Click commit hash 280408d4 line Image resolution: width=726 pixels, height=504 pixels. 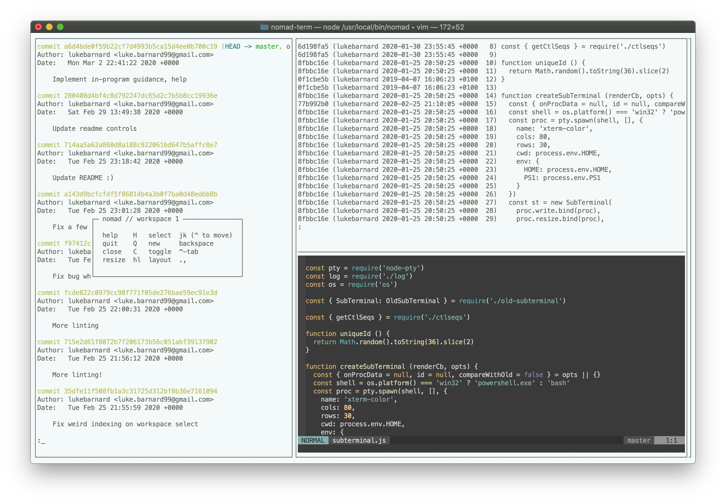[141, 96]
